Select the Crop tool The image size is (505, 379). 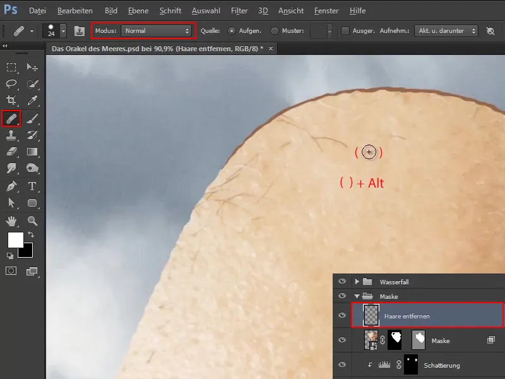tap(11, 100)
